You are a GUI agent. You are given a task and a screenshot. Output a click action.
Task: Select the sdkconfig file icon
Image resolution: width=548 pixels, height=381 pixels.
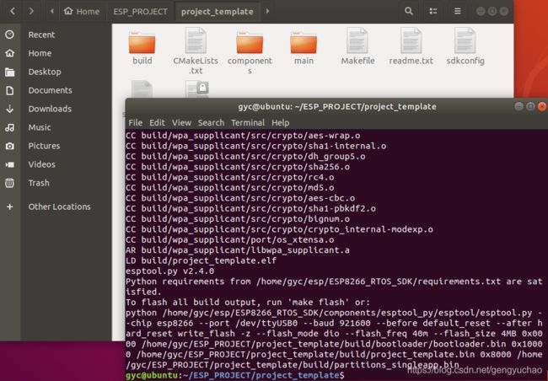tap(465, 41)
